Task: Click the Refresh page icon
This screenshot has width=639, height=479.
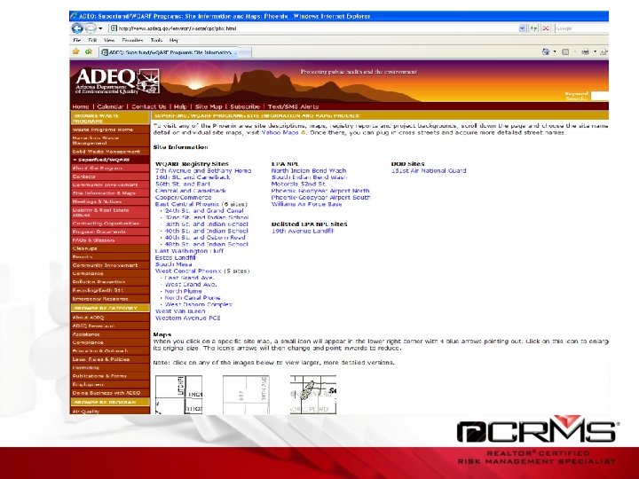Action: click(x=533, y=28)
